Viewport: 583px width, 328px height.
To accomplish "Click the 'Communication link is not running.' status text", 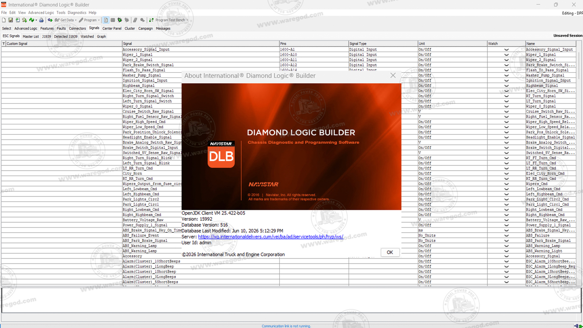I will 286,326.
